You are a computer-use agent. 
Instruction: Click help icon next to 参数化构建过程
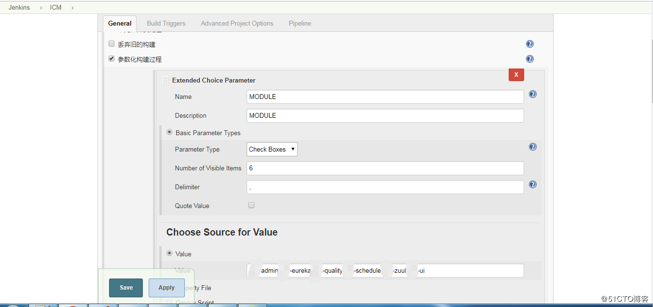pos(529,59)
